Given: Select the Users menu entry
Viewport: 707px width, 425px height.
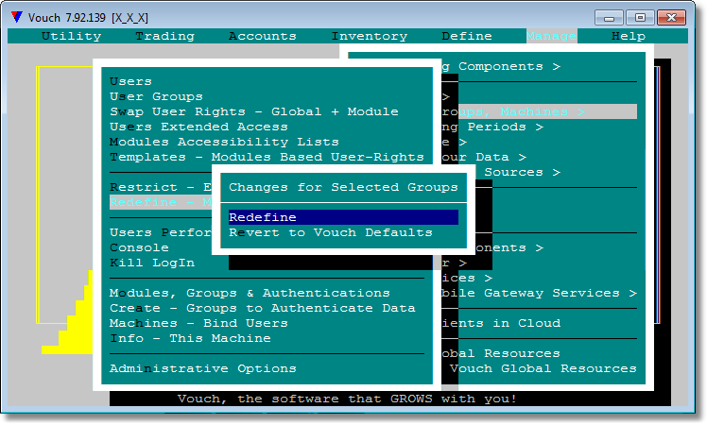Looking at the screenshot, I should [x=130, y=81].
